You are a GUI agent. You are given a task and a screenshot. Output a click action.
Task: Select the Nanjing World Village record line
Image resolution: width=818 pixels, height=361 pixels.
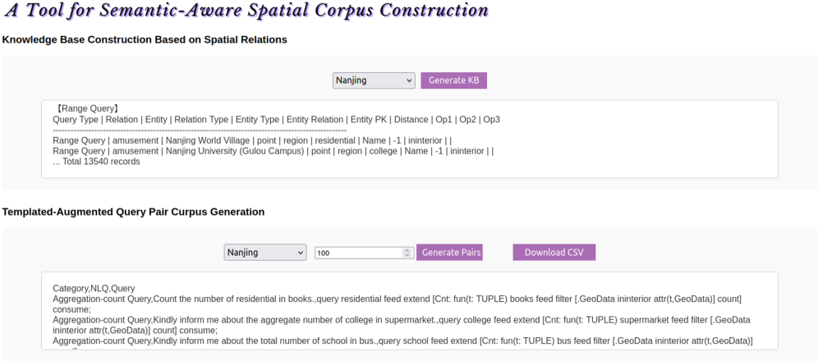coord(251,140)
